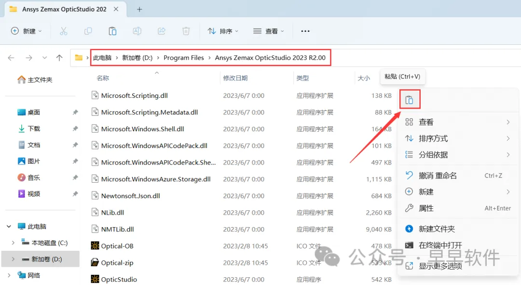Unpin 下载 via its pin icon
Screen dimensions: 521x285
(75, 129)
